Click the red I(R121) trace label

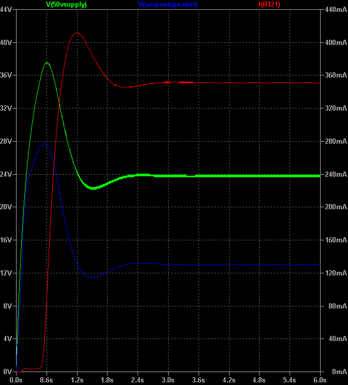(269, 4)
